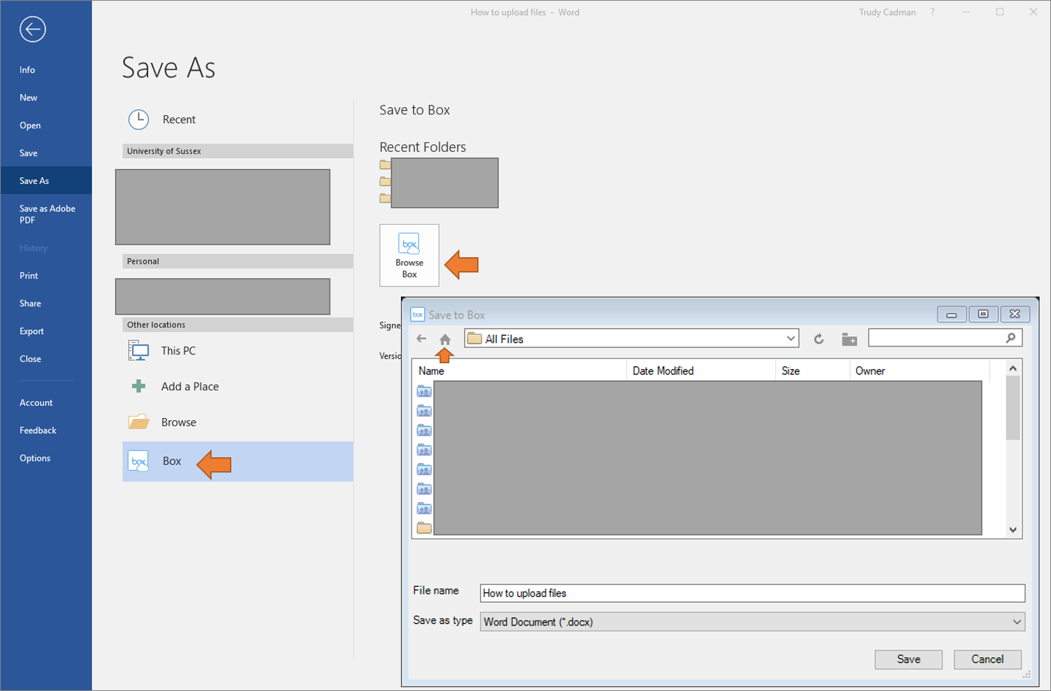The height and width of the screenshot is (691, 1051).
Task: Select This PC location
Action: (238, 351)
